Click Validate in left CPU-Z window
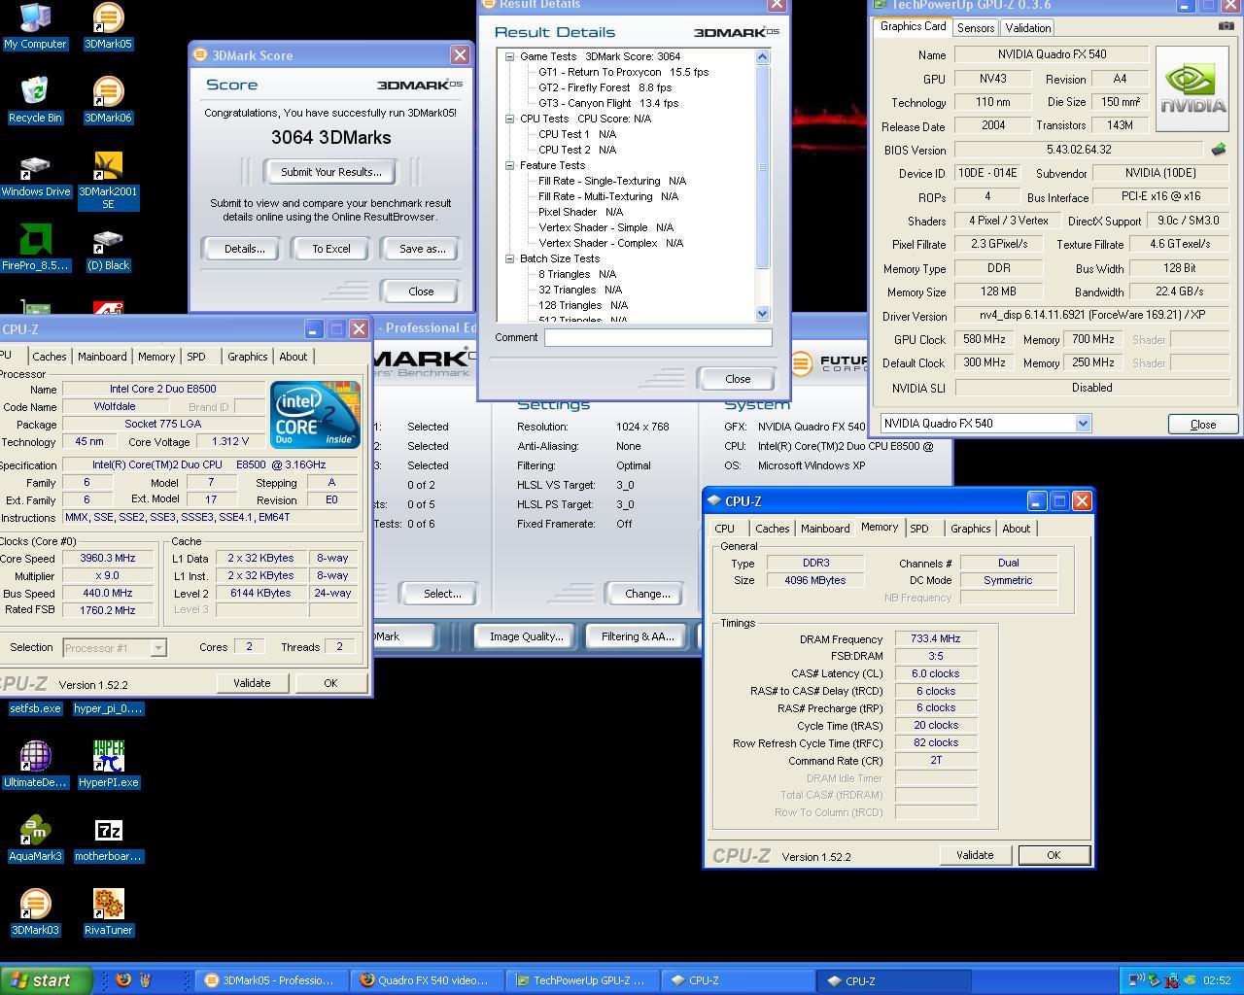1244x995 pixels. click(252, 683)
